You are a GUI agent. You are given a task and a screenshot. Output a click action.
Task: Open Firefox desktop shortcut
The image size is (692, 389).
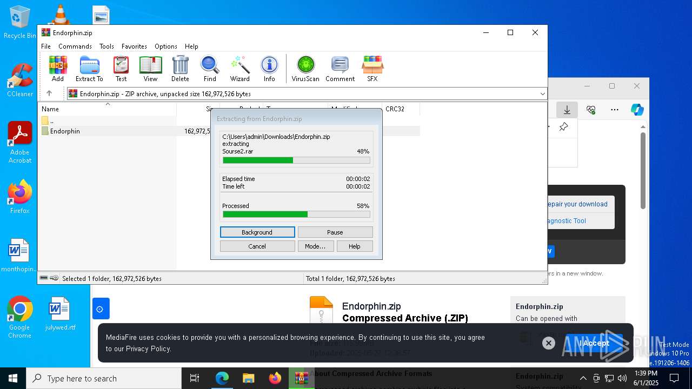[x=19, y=197]
